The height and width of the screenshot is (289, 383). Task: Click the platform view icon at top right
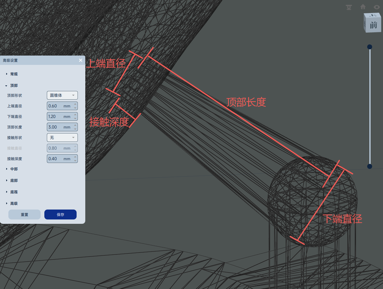point(349,7)
